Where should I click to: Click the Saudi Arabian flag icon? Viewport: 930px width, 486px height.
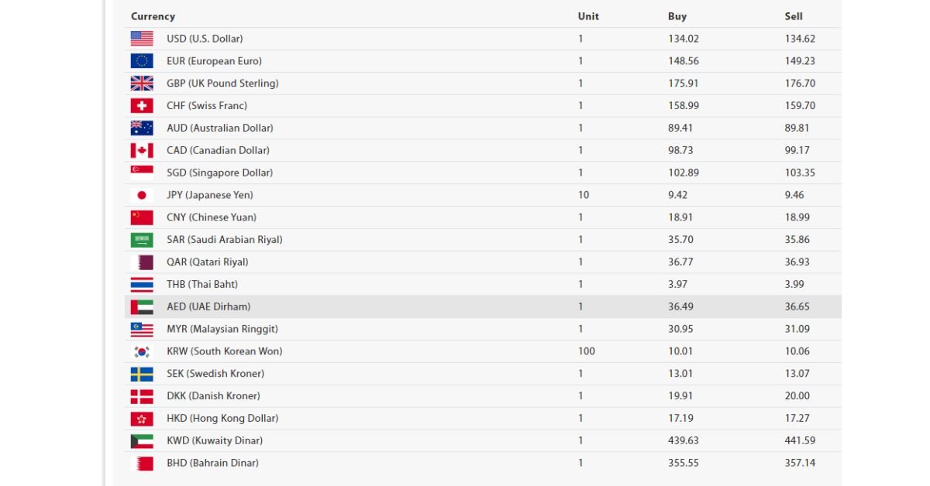[142, 240]
